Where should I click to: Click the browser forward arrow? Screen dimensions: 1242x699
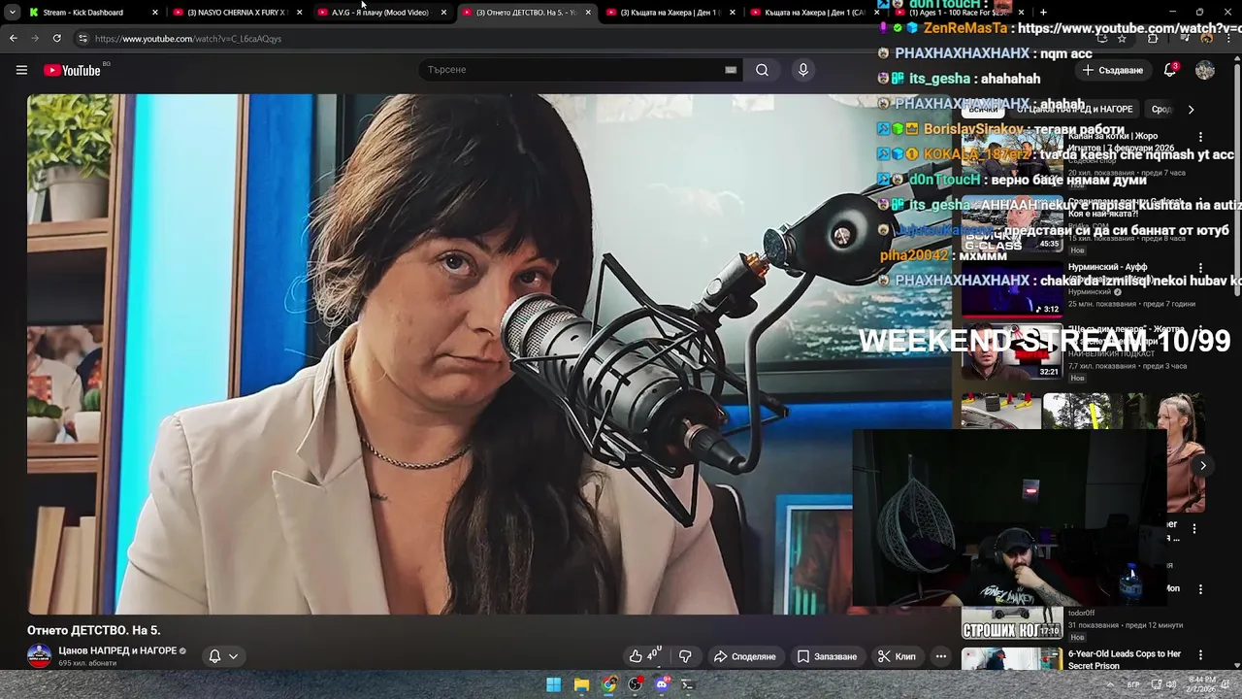pyautogui.click(x=35, y=39)
